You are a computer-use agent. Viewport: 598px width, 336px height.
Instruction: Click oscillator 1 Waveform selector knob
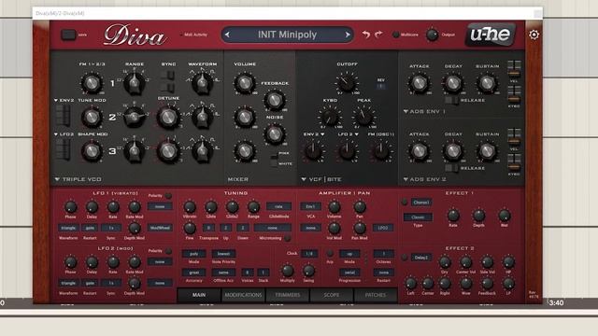click(x=202, y=83)
